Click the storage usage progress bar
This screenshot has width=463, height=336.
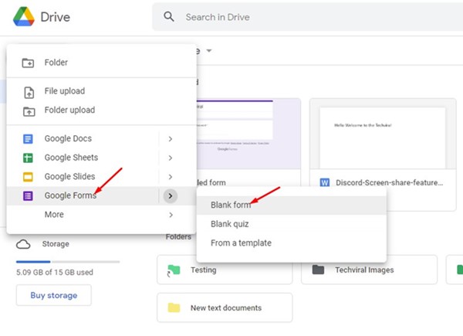(68, 261)
